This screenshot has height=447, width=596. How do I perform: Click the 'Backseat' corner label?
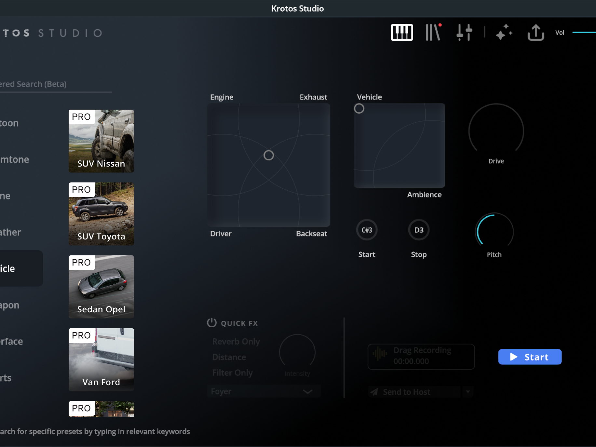pyautogui.click(x=311, y=234)
